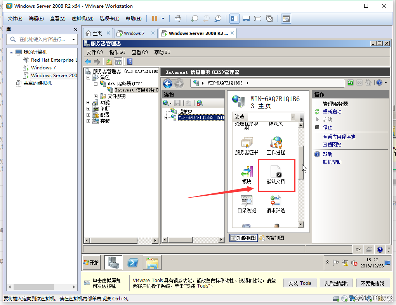
Task: Click the Server Manager forward arrow toolbar icon
Action: coord(97,62)
